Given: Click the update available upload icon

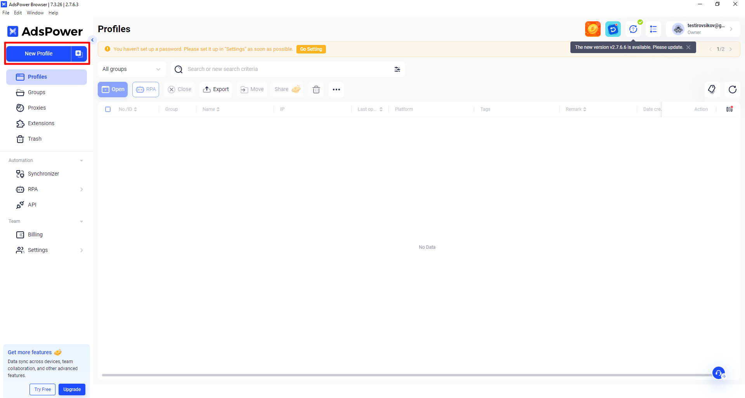Looking at the screenshot, I should pos(633,29).
